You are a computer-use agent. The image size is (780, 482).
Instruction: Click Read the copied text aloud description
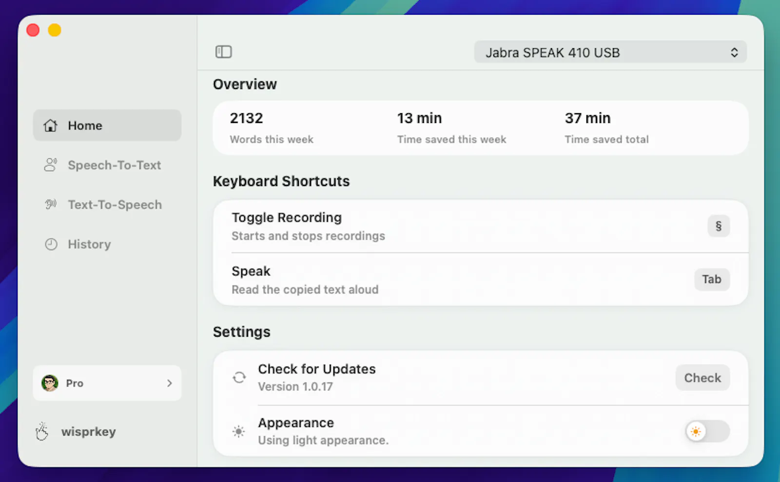(305, 289)
